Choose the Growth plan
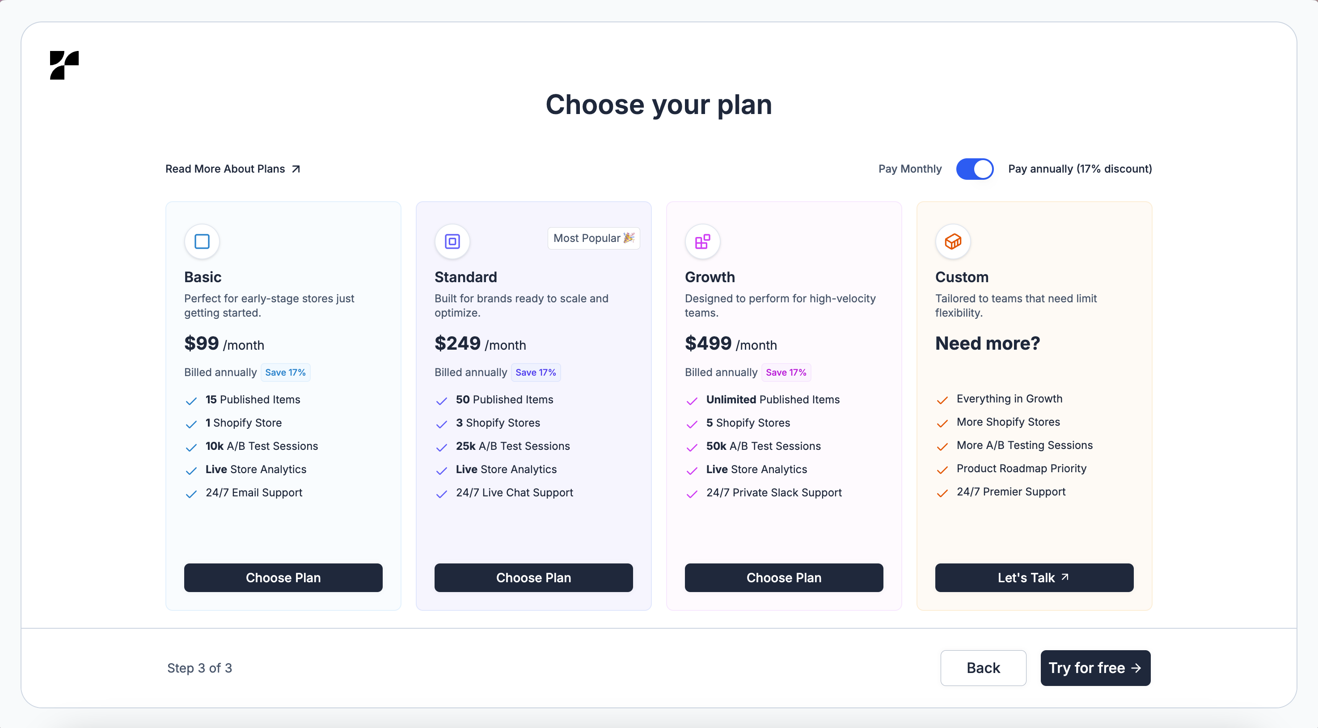1318x728 pixels. 783,578
